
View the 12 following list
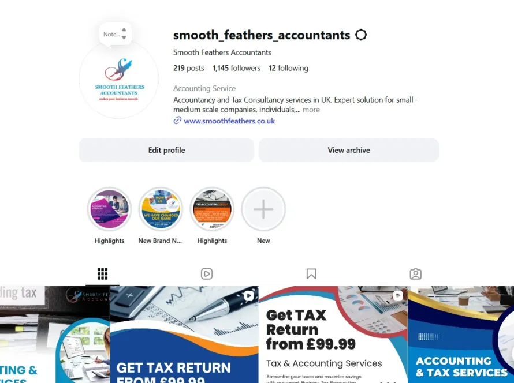[x=288, y=68]
